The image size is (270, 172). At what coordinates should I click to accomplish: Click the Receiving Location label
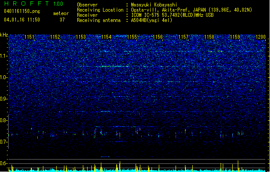[x=100, y=10]
